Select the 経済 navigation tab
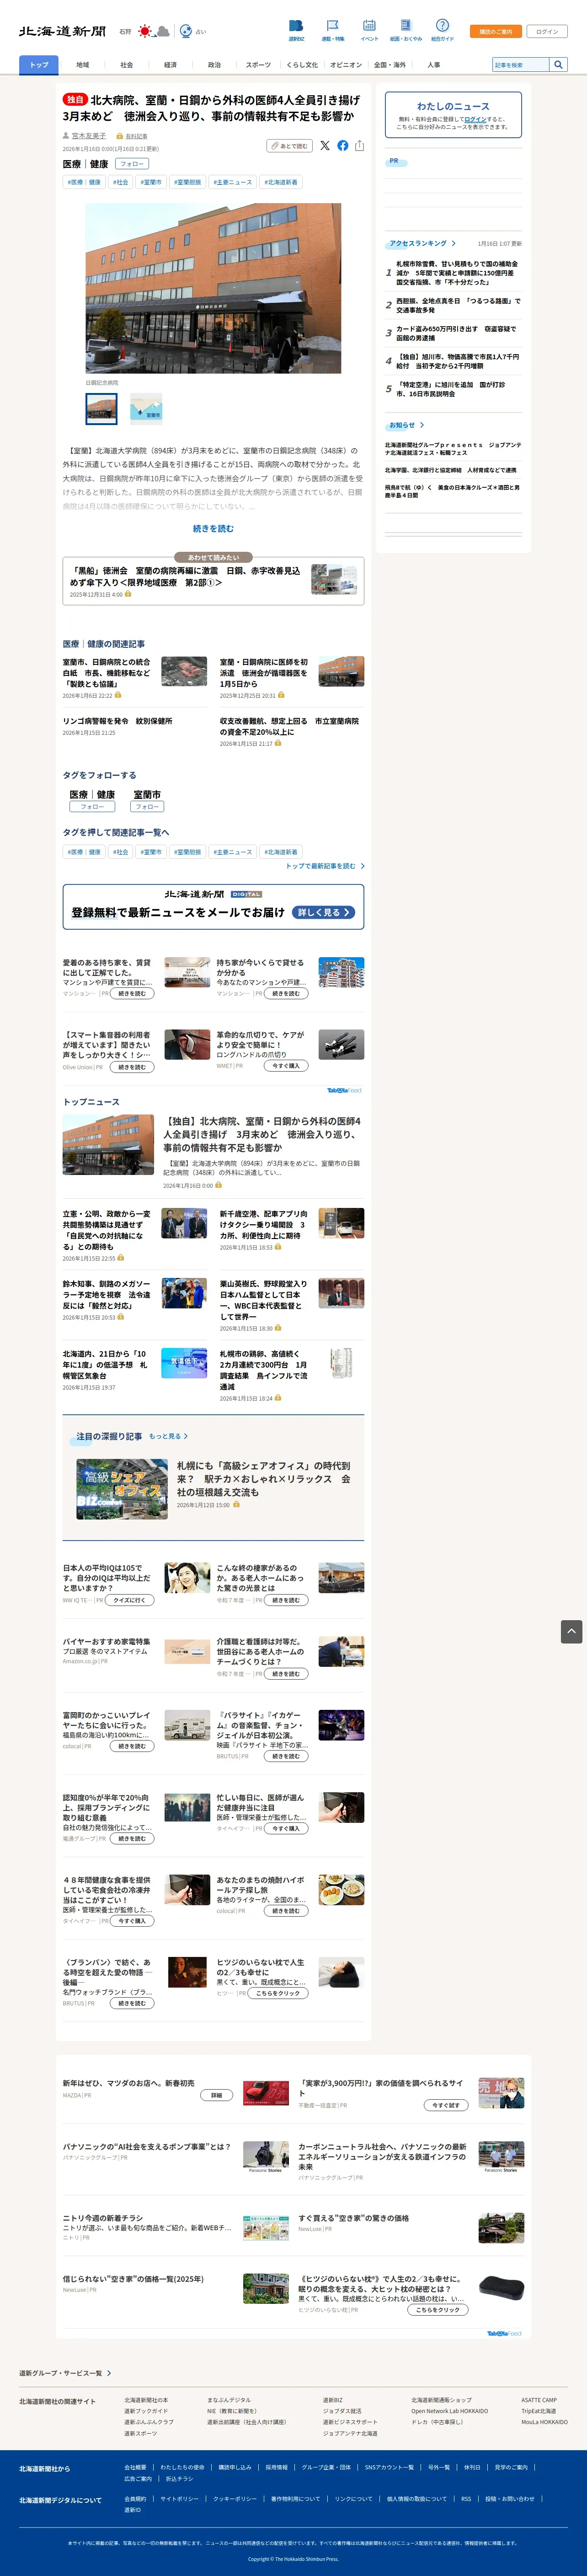 [170, 65]
